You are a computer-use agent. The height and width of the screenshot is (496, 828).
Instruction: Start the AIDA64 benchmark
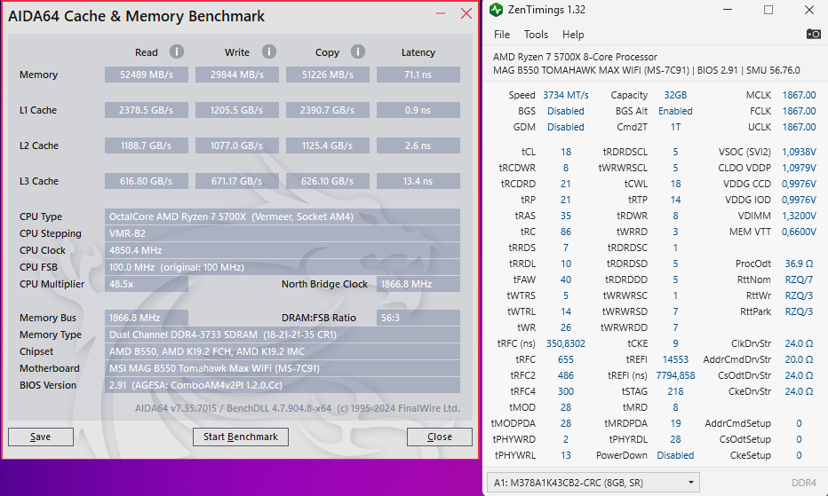(x=241, y=437)
